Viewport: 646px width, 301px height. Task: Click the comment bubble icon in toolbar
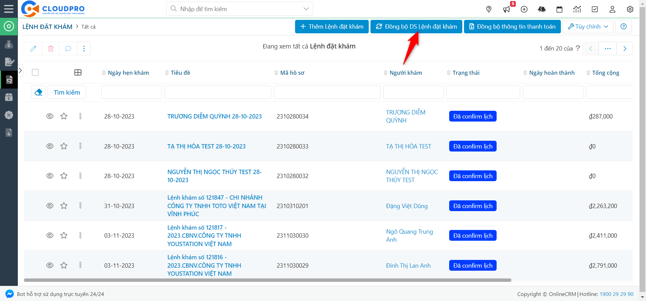click(68, 48)
